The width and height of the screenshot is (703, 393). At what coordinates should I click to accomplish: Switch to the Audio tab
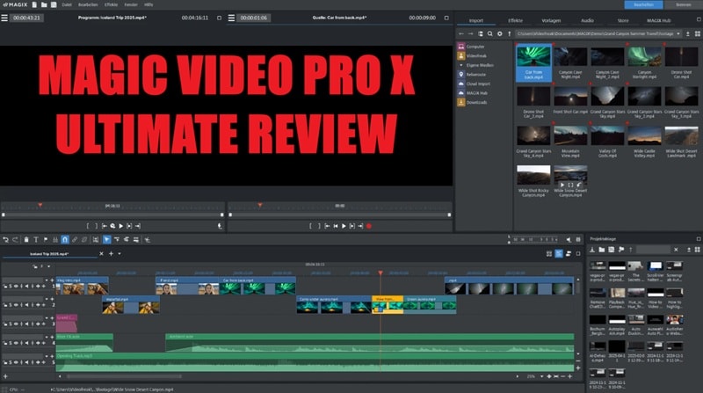(587, 20)
